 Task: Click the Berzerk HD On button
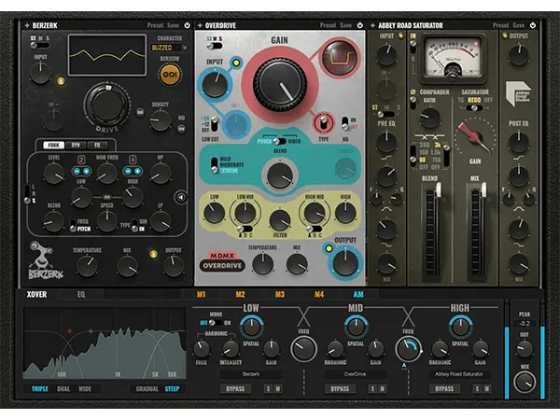tap(181, 129)
